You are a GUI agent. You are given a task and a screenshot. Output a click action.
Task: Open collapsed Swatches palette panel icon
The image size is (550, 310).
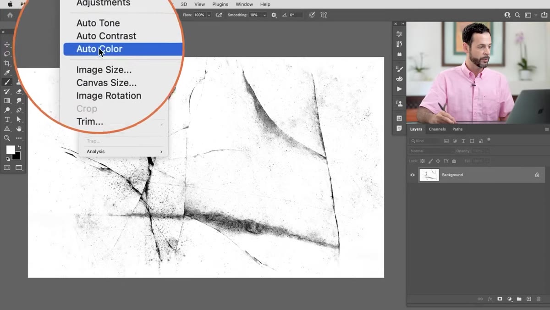tap(399, 79)
